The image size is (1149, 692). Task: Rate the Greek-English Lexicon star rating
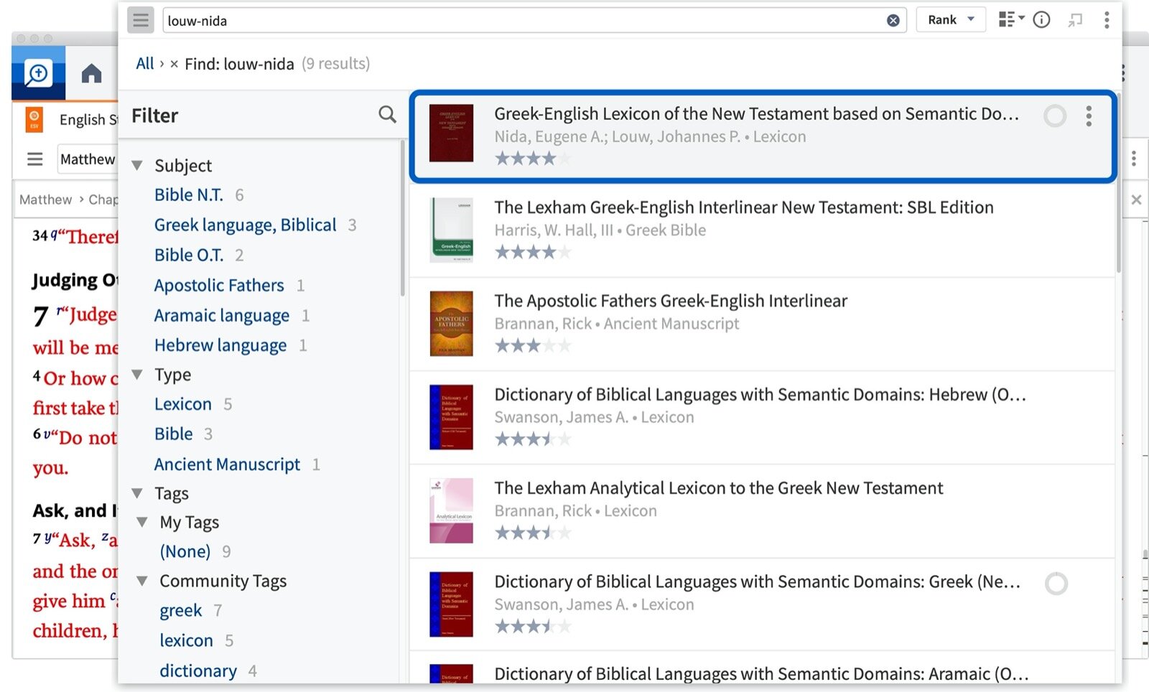coord(533,159)
